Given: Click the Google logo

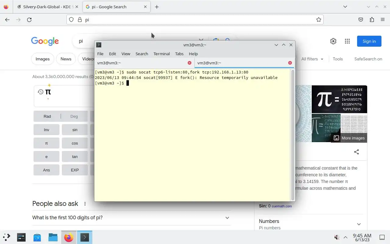Looking at the screenshot, I should (x=45, y=41).
